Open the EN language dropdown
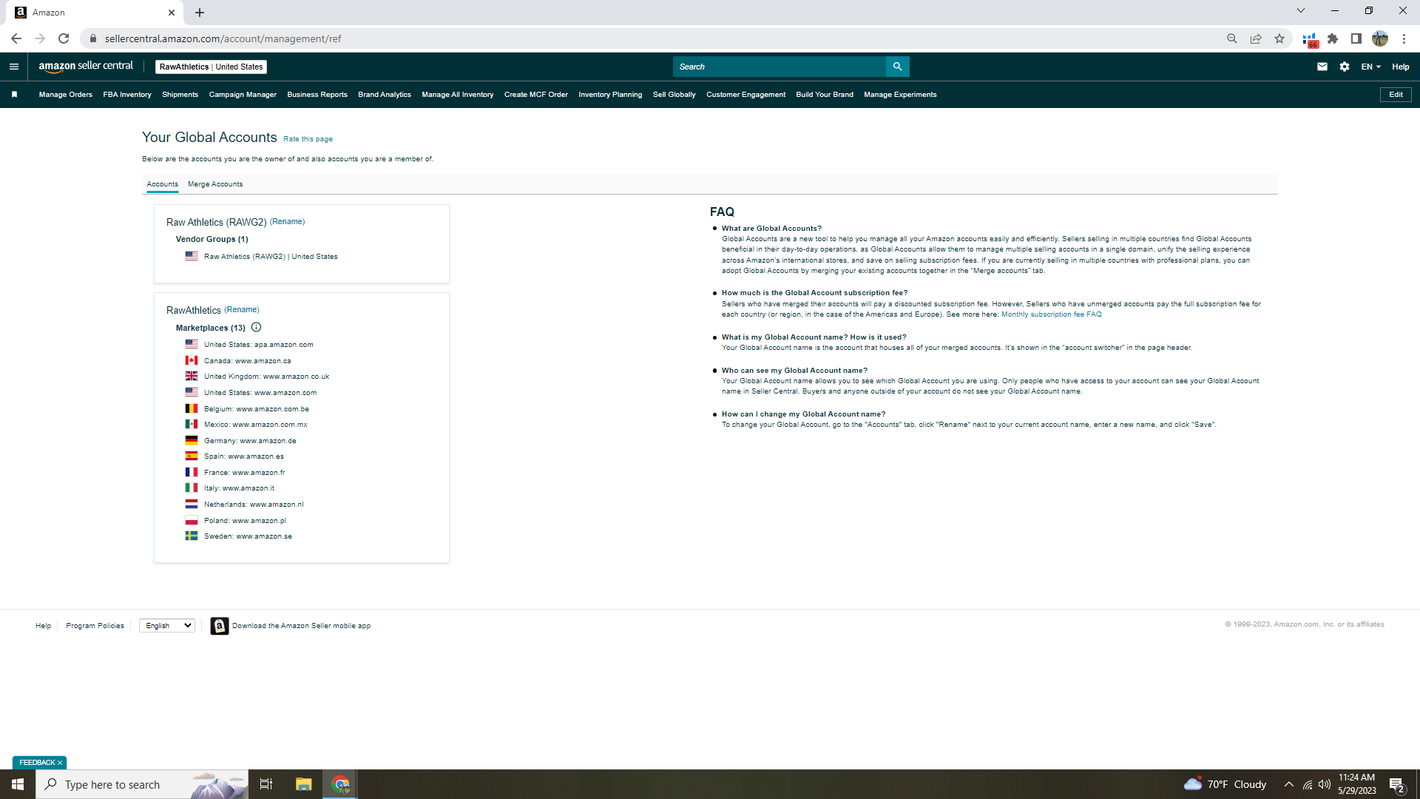1420x799 pixels. pyautogui.click(x=1371, y=67)
